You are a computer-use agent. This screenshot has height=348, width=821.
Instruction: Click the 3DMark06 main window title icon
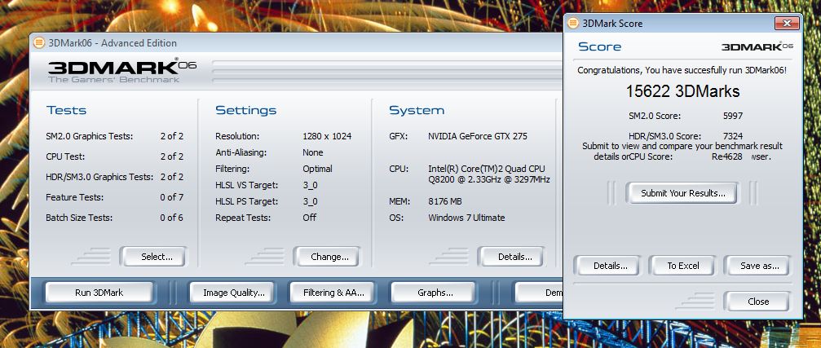[x=39, y=43]
